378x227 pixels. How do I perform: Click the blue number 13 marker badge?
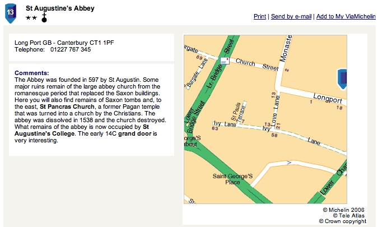pos(11,13)
